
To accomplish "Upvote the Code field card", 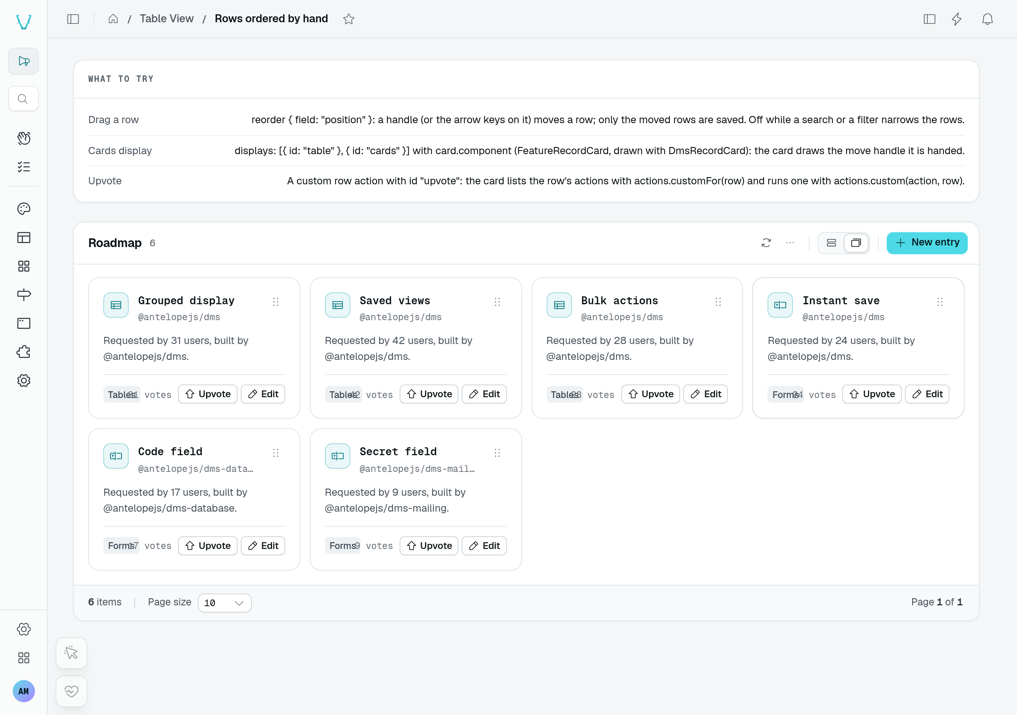I will coord(208,546).
